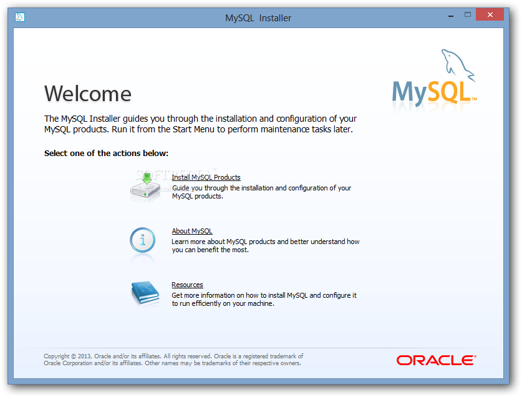Click the Oracle copyright notice text
This screenshot has width=522, height=397.
(173, 360)
